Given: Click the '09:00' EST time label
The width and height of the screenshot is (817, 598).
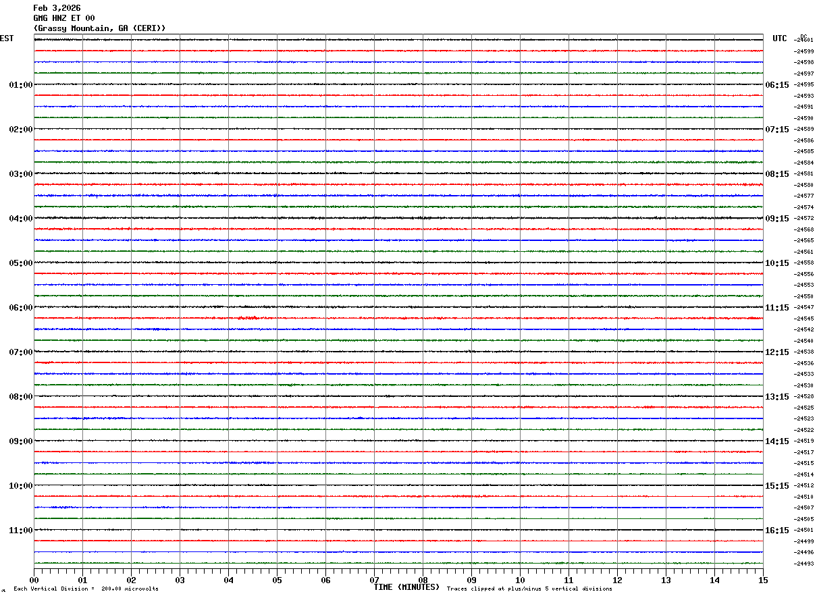Looking at the screenshot, I should click(x=21, y=441).
